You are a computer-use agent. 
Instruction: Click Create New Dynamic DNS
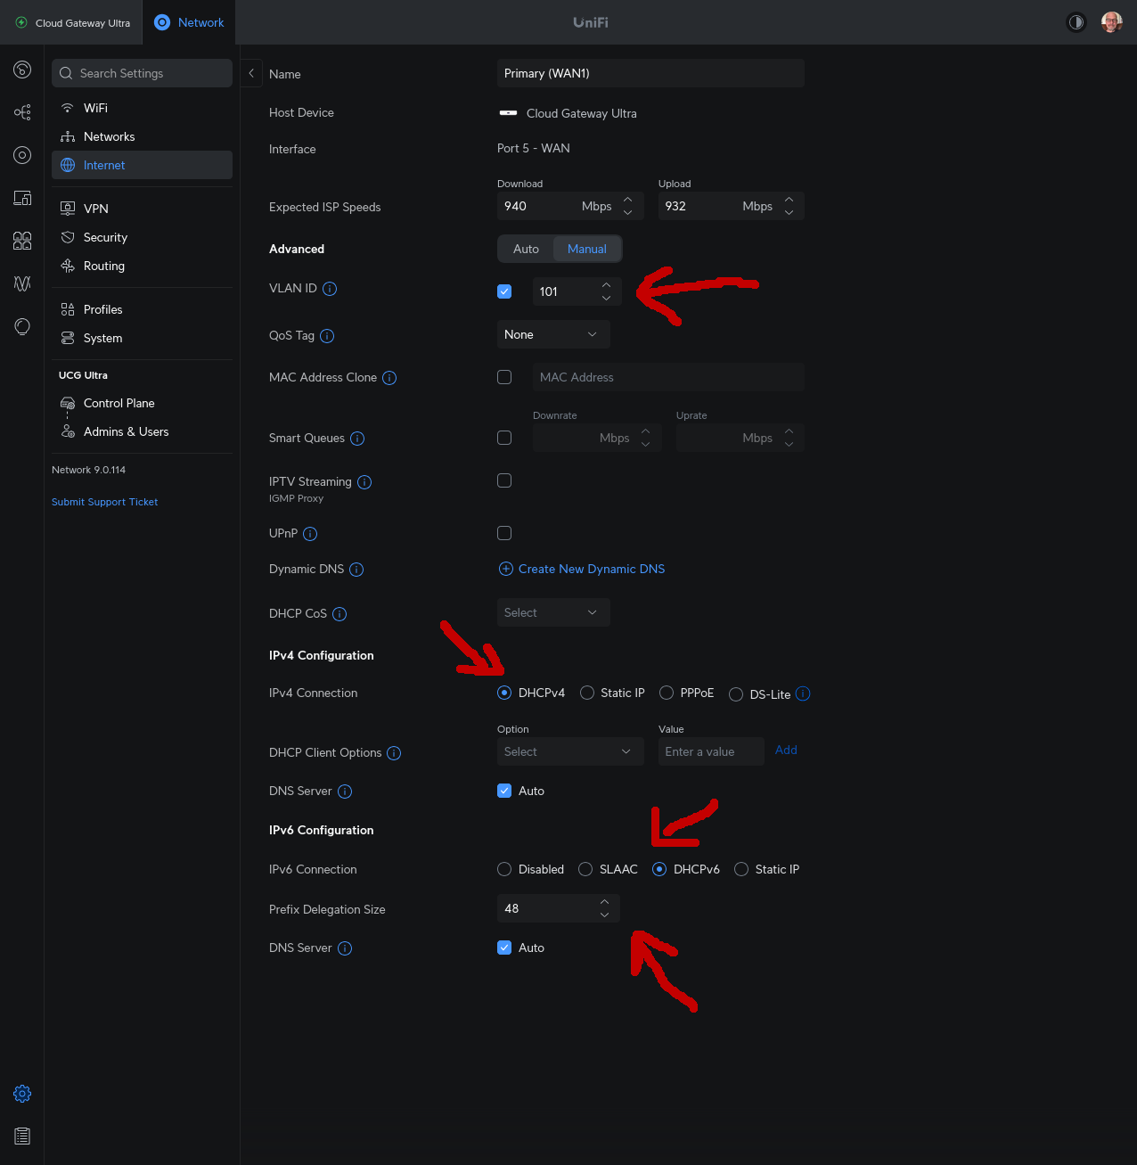pos(582,569)
